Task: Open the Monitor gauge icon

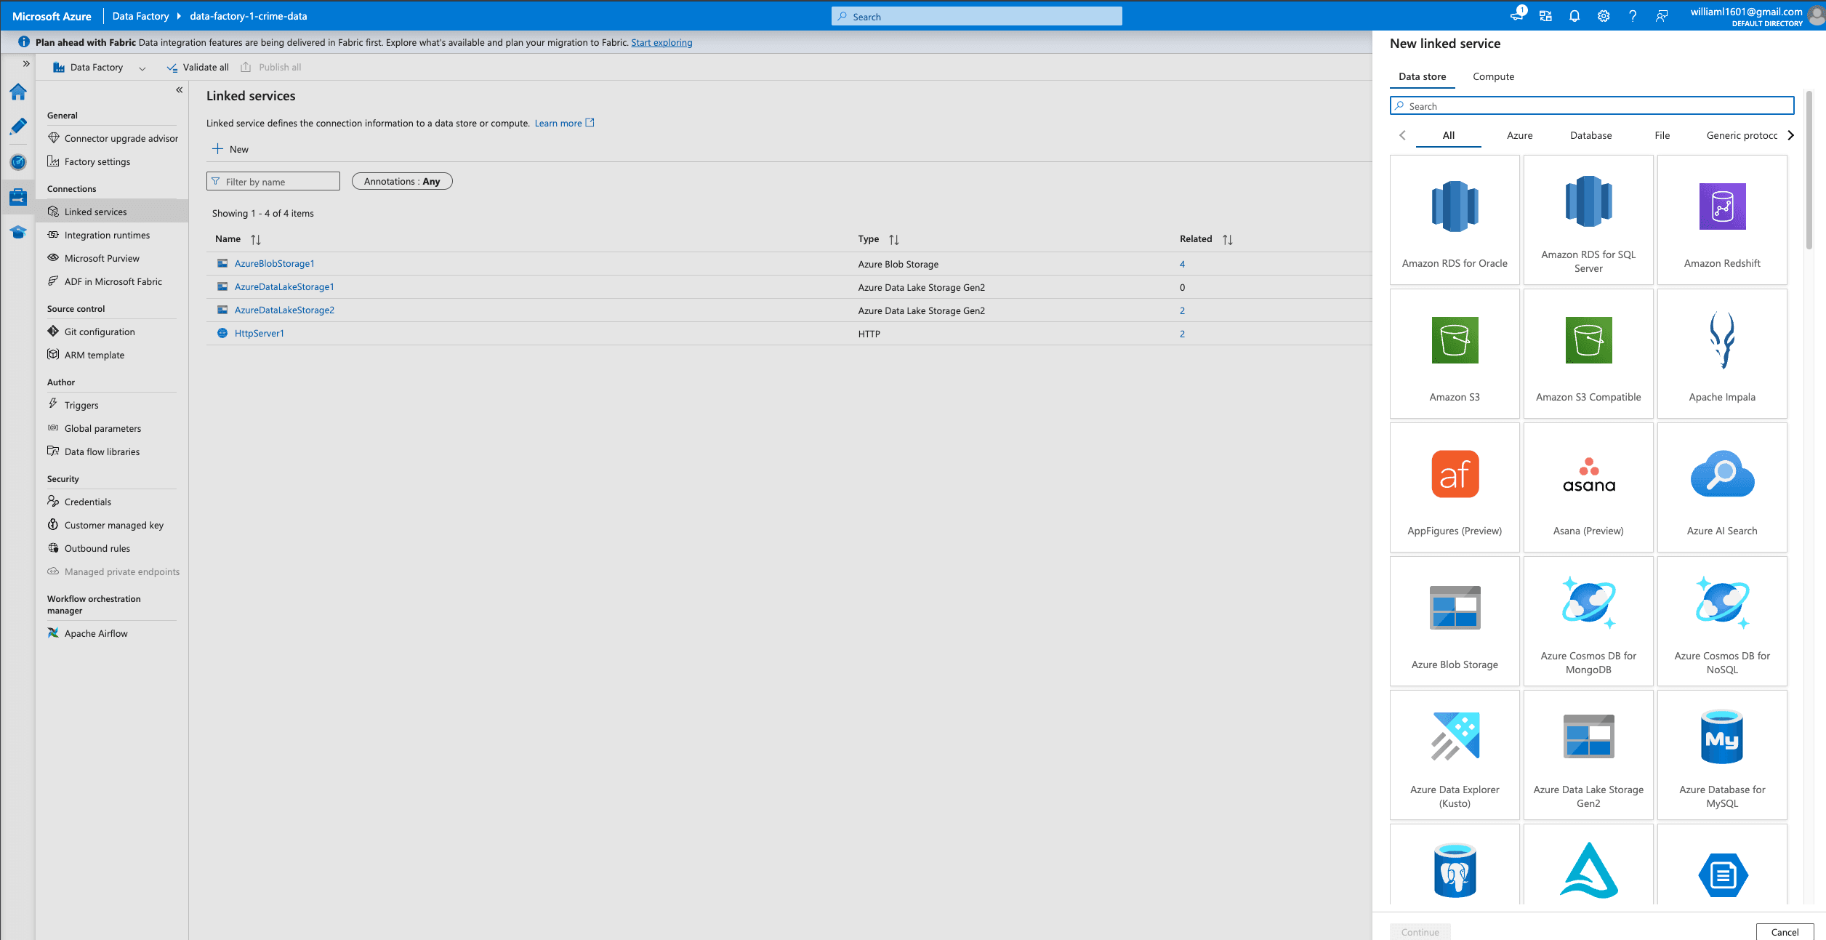Action: tap(18, 161)
